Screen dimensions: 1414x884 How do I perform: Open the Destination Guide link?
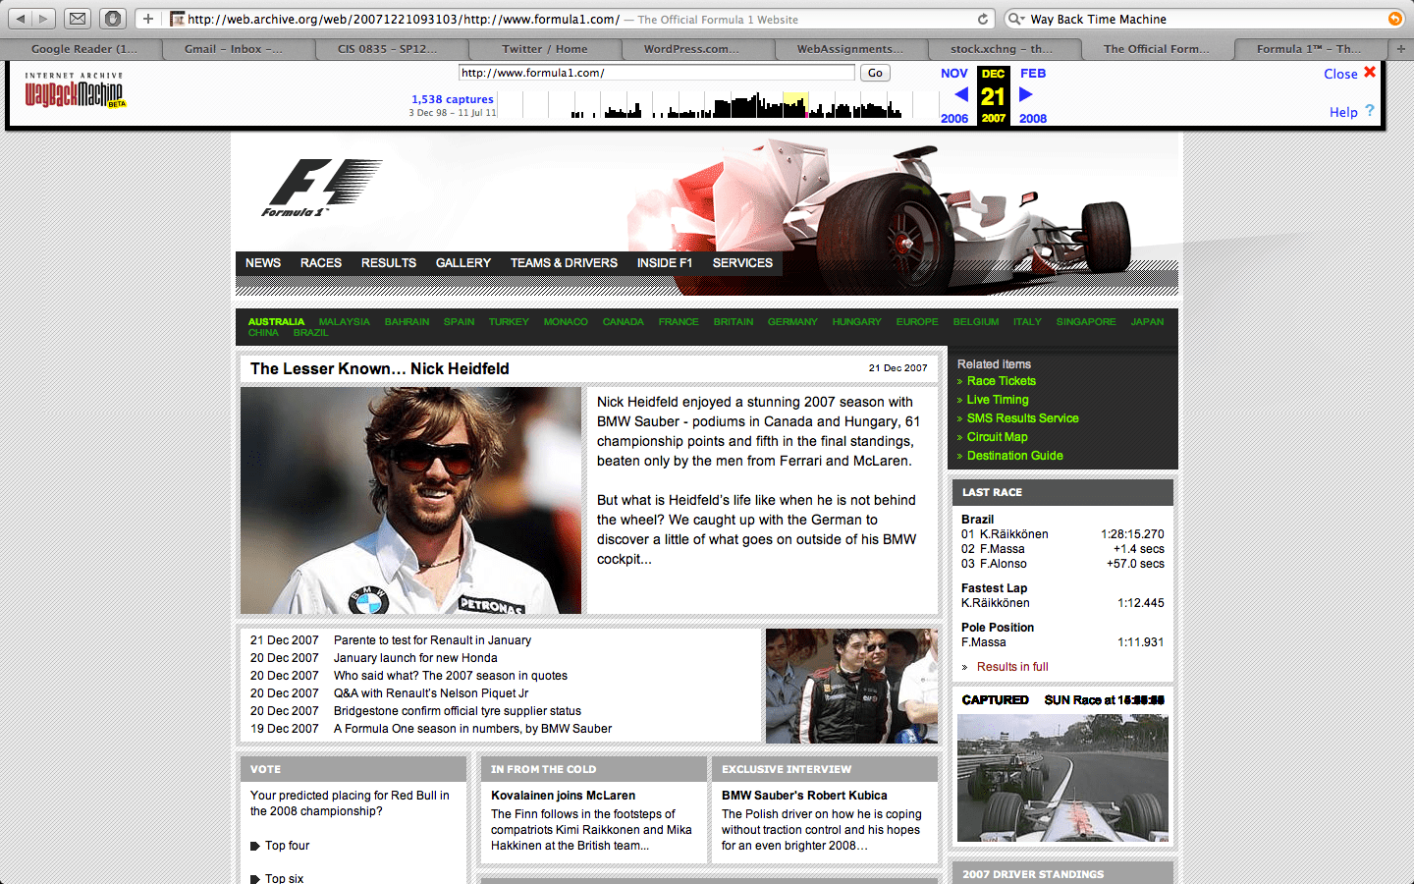pos(1015,456)
